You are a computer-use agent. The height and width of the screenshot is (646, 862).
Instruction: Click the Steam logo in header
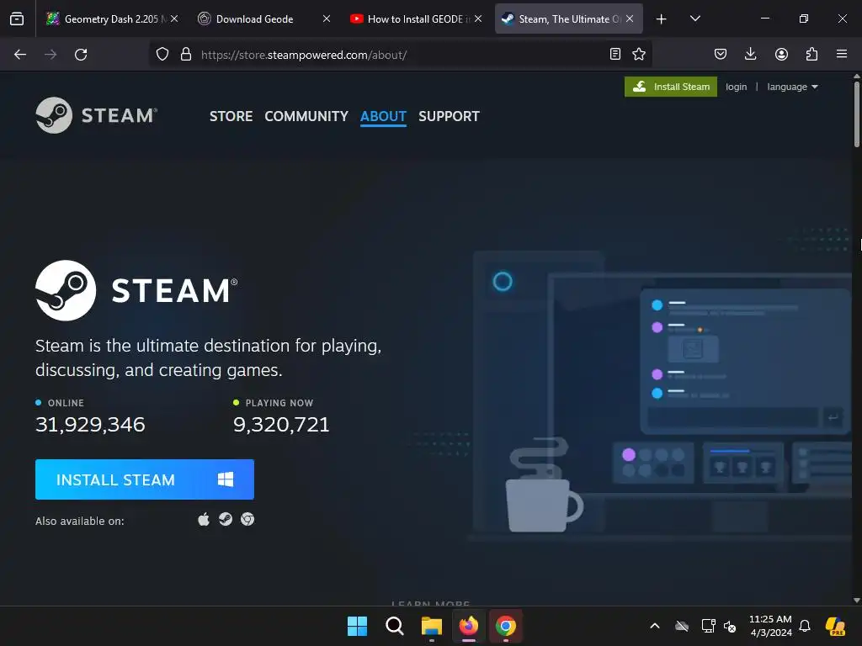click(96, 115)
